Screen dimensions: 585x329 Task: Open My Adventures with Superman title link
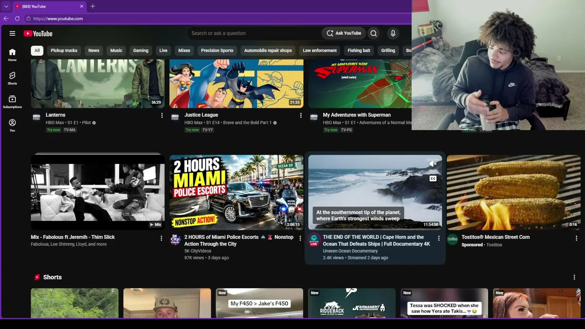pyautogui.click(x=357, y=115)
